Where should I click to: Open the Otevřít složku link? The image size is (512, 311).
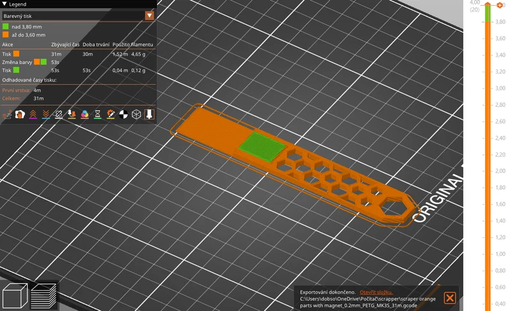376,292
